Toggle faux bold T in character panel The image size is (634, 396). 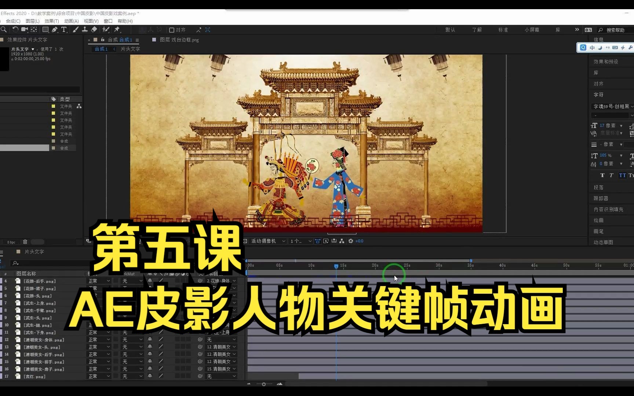602,175
